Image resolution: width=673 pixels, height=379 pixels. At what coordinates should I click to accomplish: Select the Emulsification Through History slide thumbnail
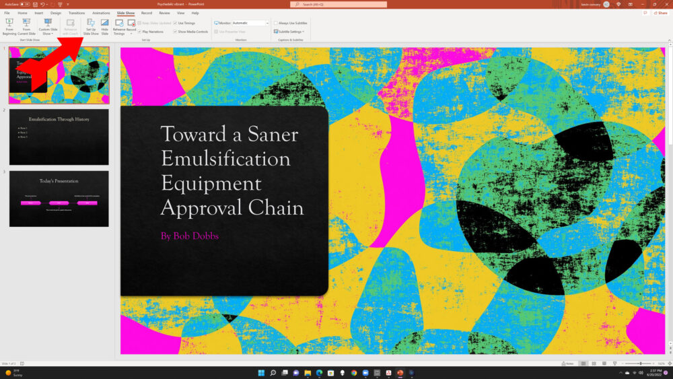(x=59, y=137)
